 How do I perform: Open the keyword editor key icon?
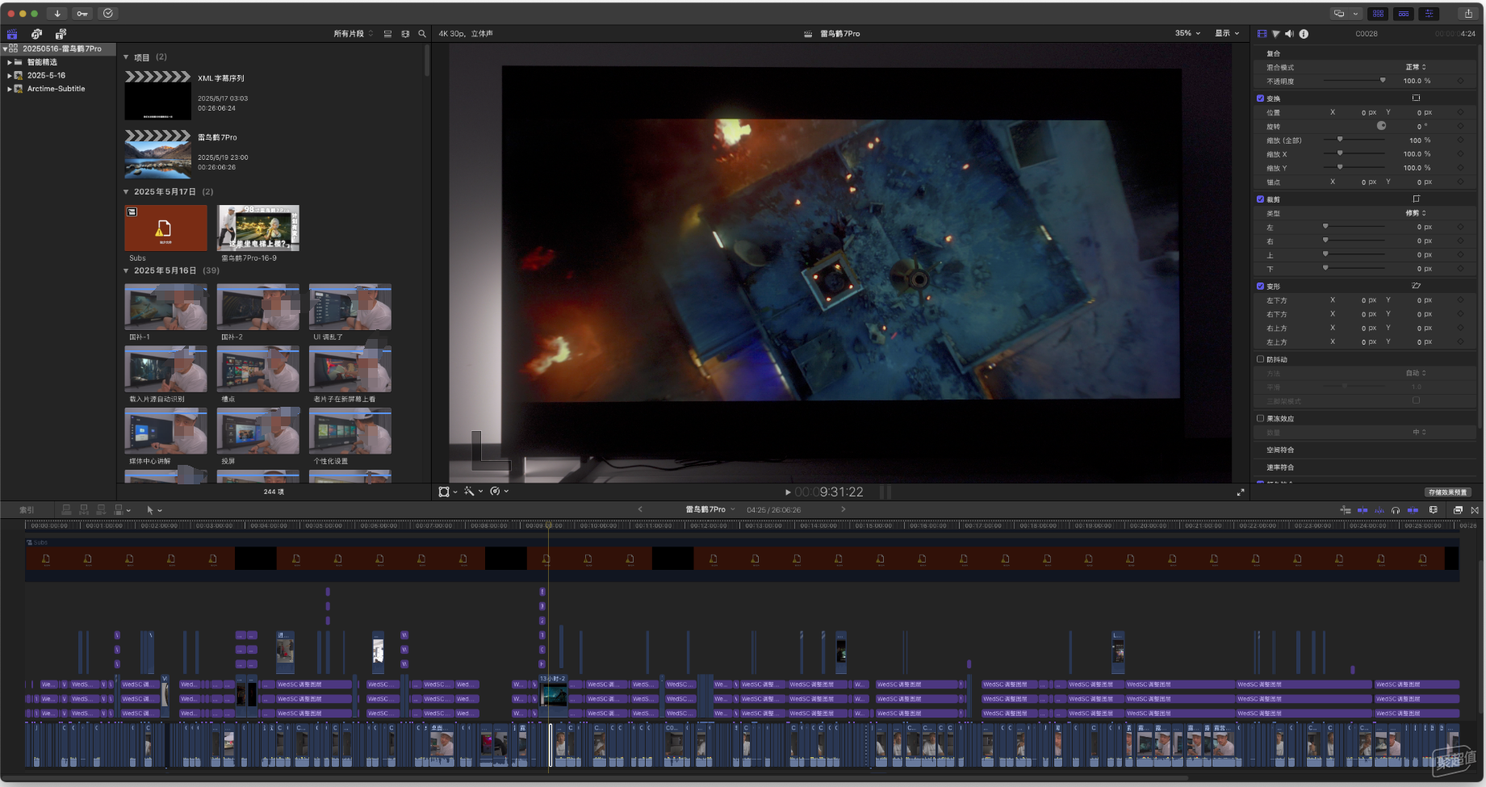pyautogui.click(x=82, y=13)
